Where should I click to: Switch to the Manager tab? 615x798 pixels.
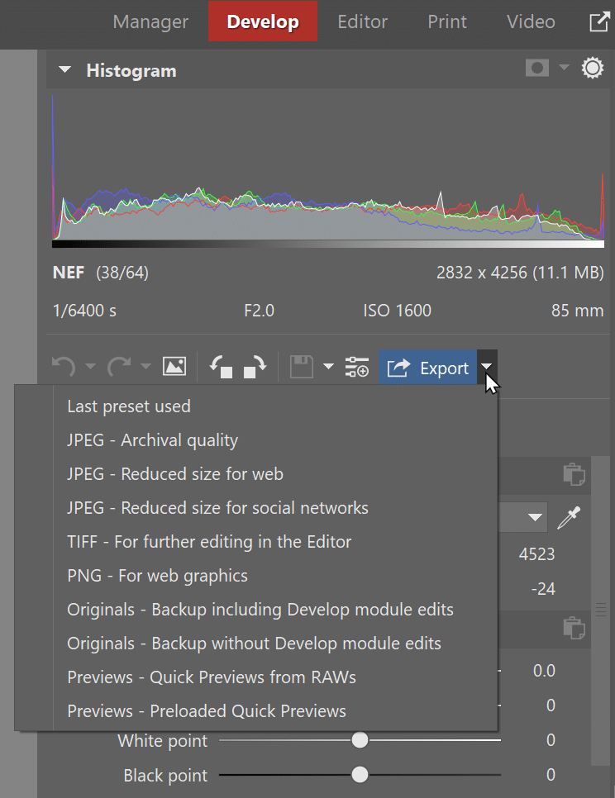click(150, 21)
